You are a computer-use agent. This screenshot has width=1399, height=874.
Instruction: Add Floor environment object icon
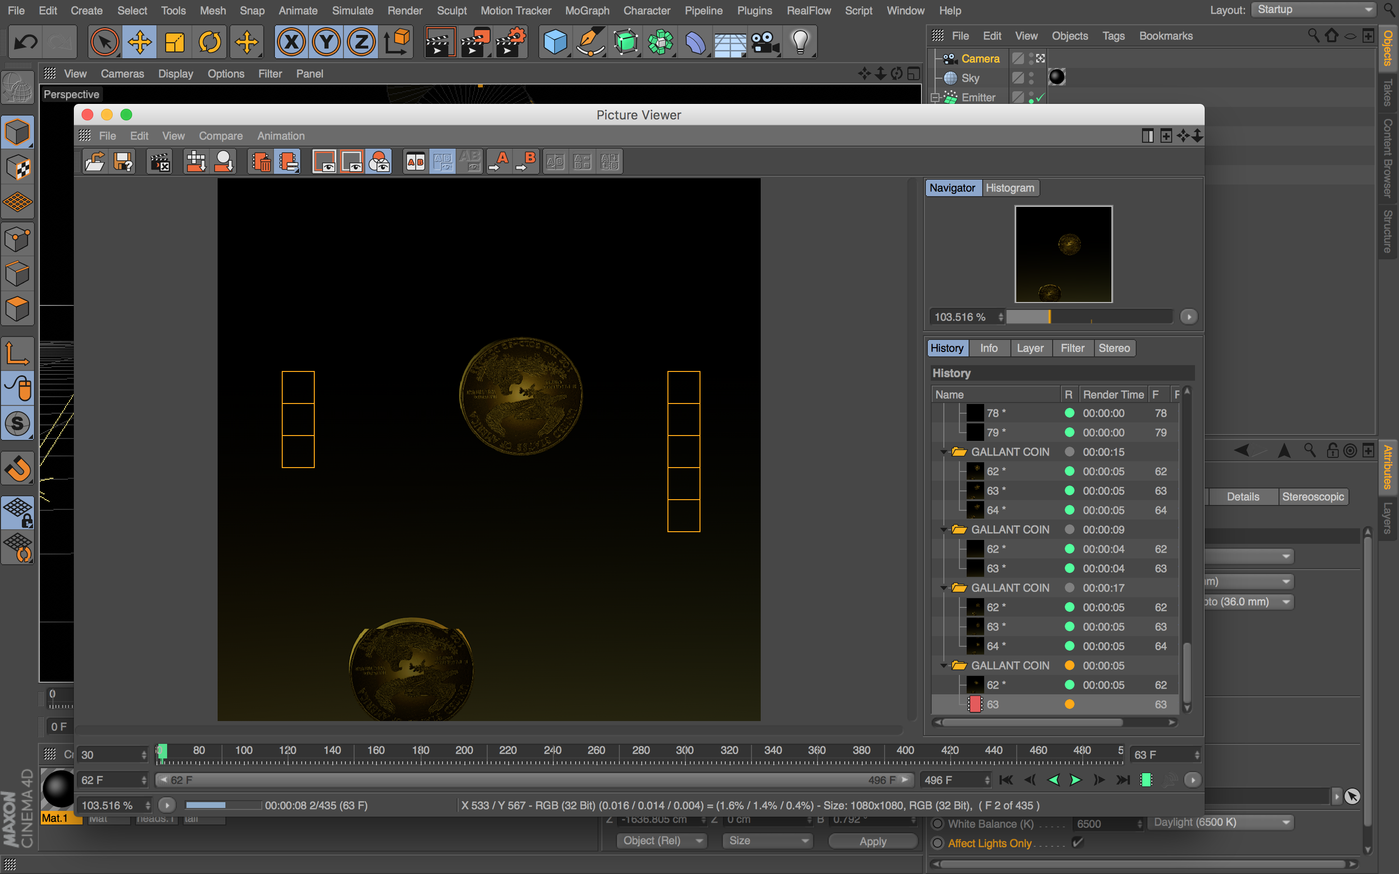click(x=730, y=42)
